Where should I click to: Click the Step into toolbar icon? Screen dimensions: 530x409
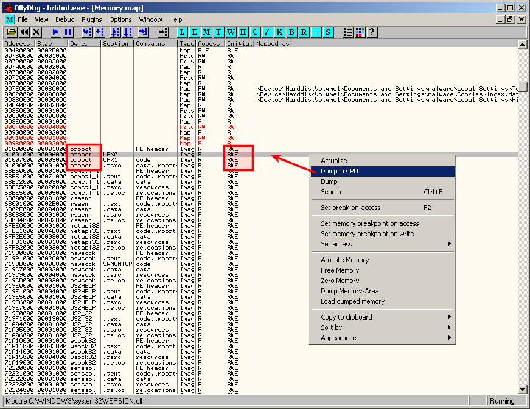87,32
